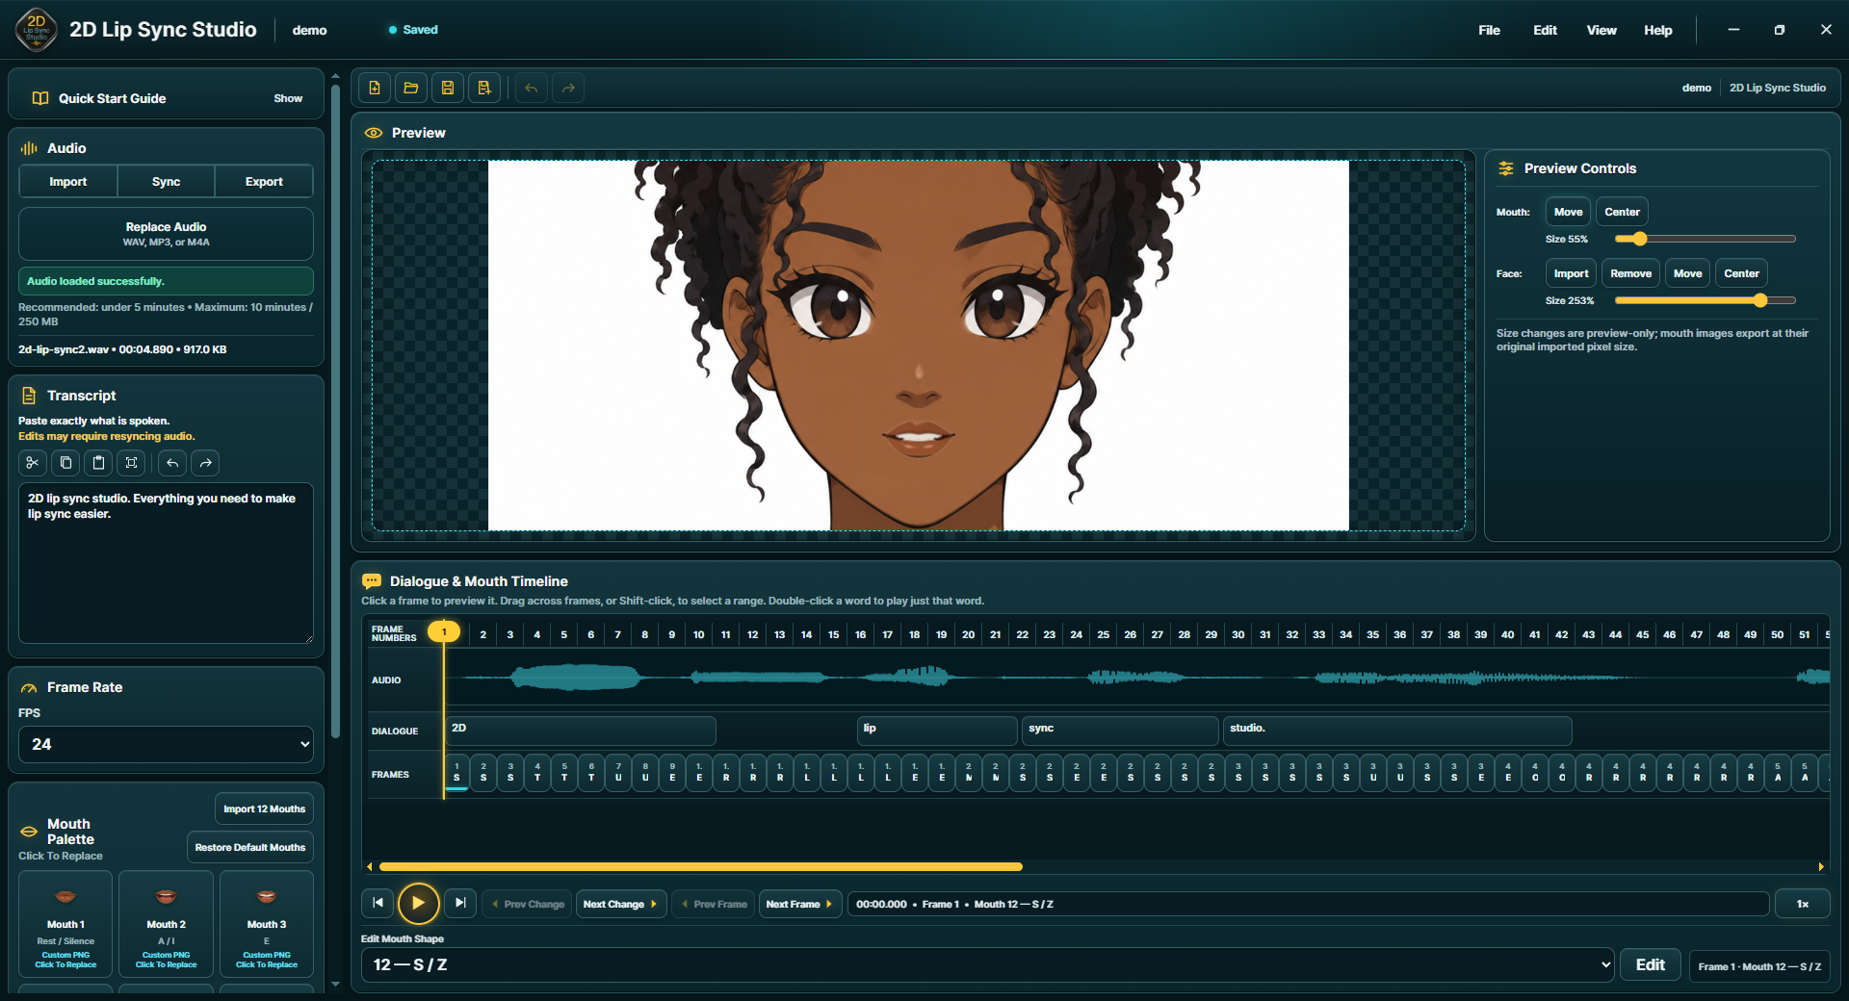1849x1001 pixels.
Task: Go to Next Frame
Action: [x=799, y=904]
